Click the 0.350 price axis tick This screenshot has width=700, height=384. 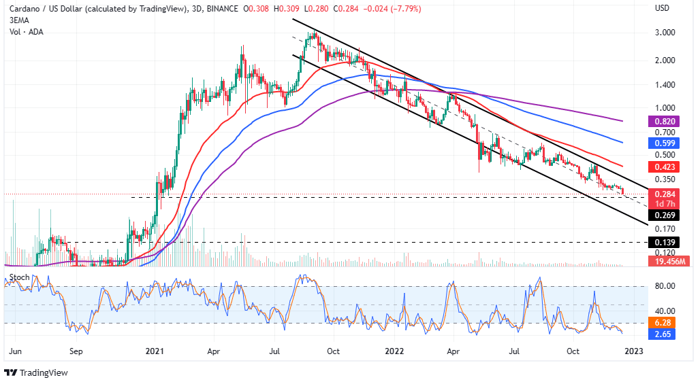click(x=665, y=179)
